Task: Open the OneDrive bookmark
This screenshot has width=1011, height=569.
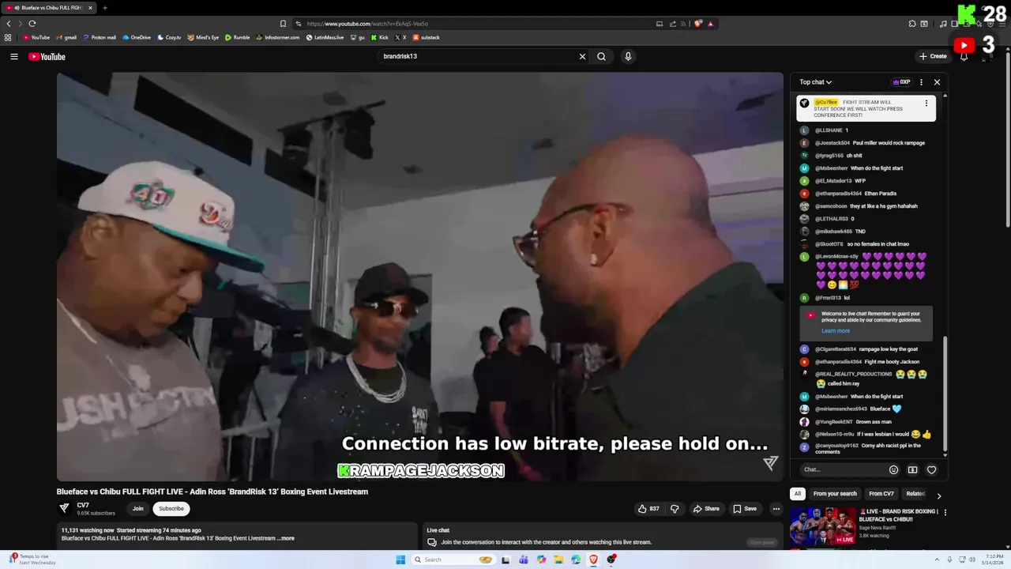Action: click(x=137, y=37)
